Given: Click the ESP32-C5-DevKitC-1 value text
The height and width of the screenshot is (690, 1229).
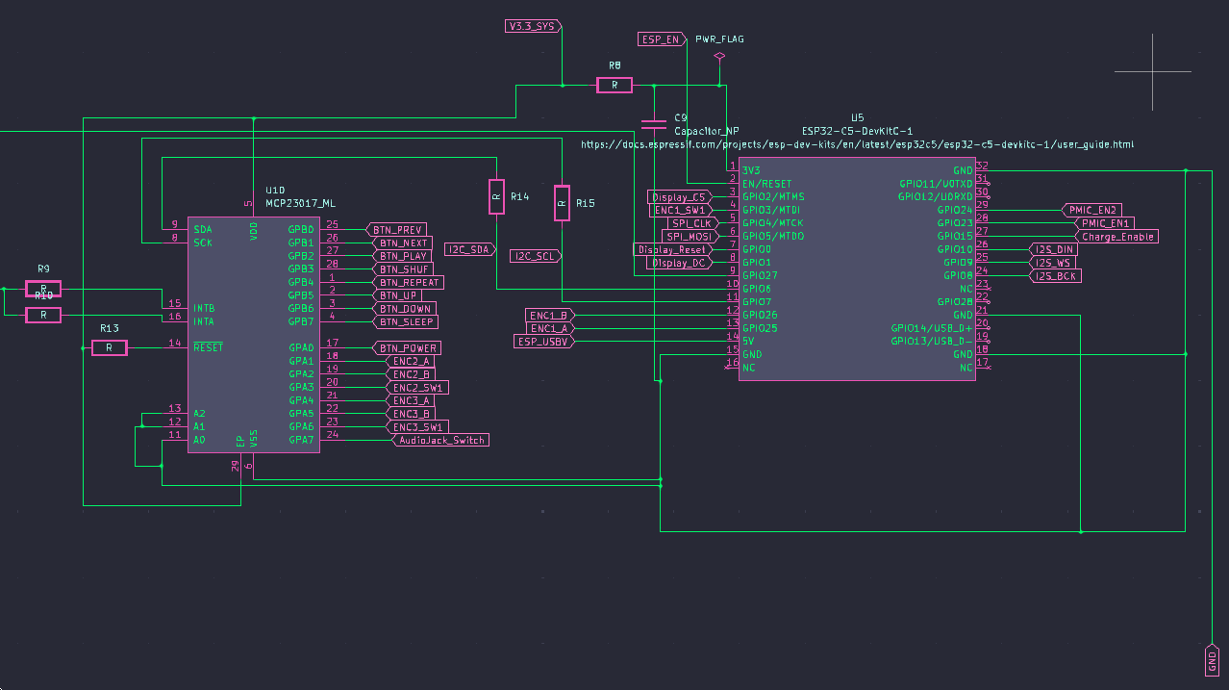Looking at the screenshot, I should (x=857, y=130).
